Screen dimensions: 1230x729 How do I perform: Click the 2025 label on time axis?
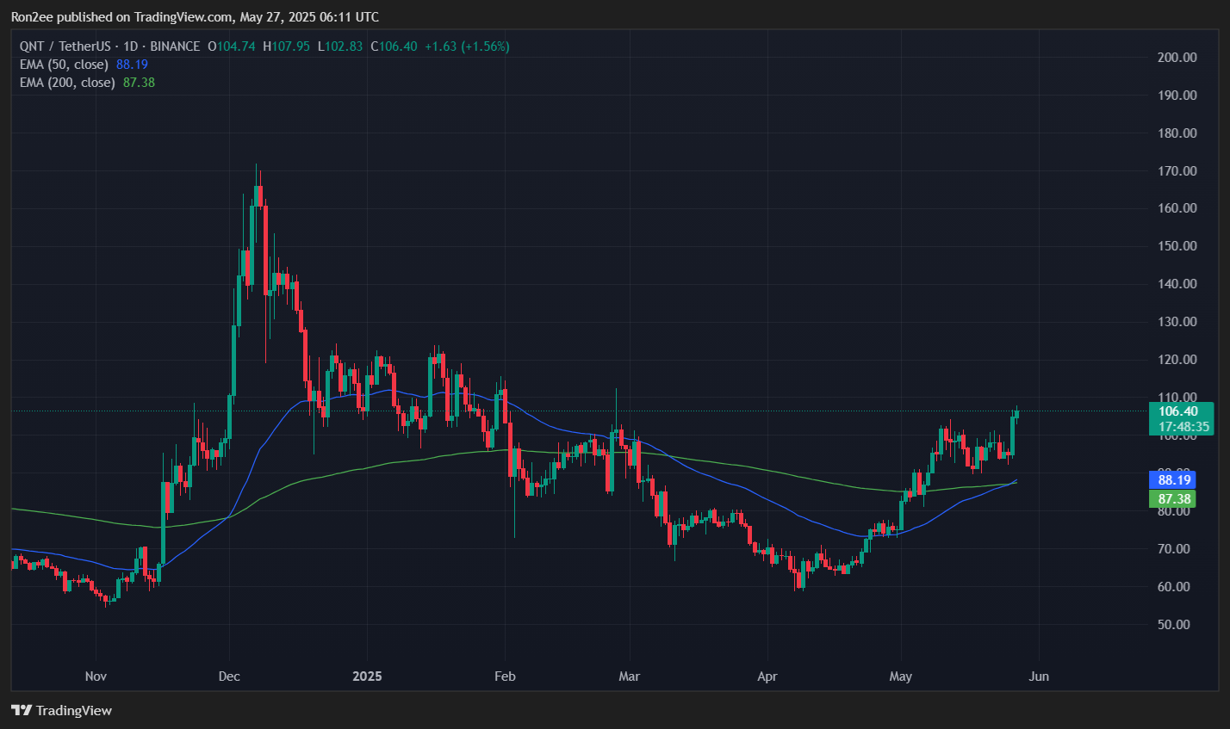368,676
